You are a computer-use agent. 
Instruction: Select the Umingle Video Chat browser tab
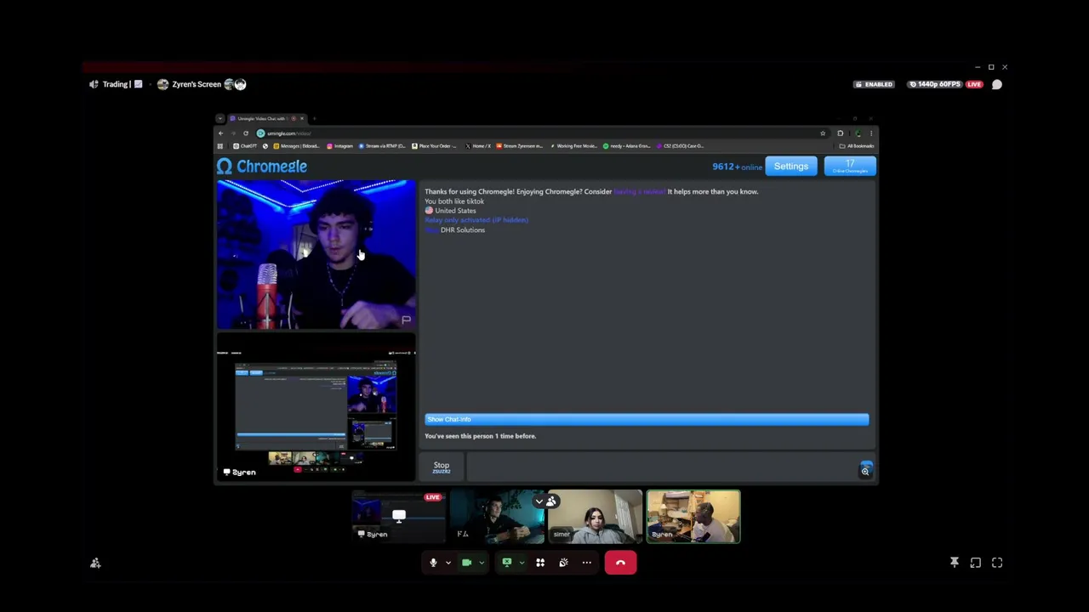click(265, 119)
